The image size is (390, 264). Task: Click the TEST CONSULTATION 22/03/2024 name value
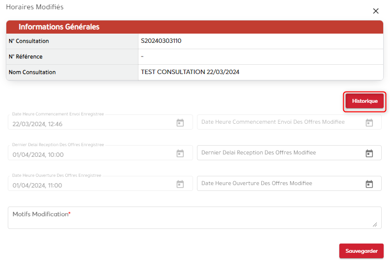(190, 72)
